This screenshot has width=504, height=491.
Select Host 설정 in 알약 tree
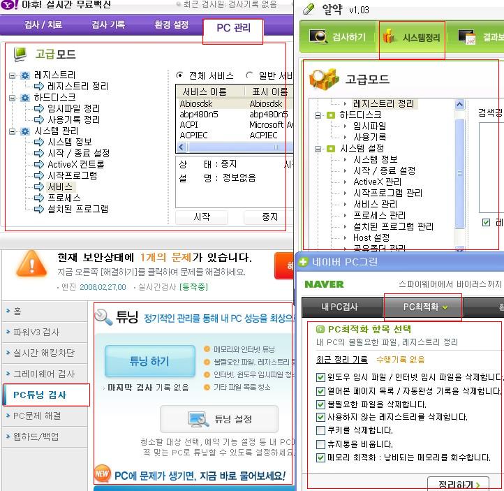[371, 237]
